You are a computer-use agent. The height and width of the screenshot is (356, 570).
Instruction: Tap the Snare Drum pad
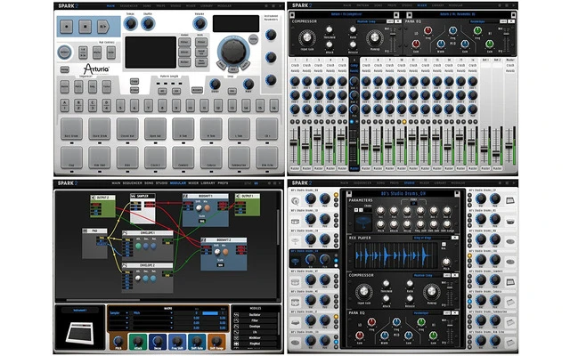[x=99, y=128]
